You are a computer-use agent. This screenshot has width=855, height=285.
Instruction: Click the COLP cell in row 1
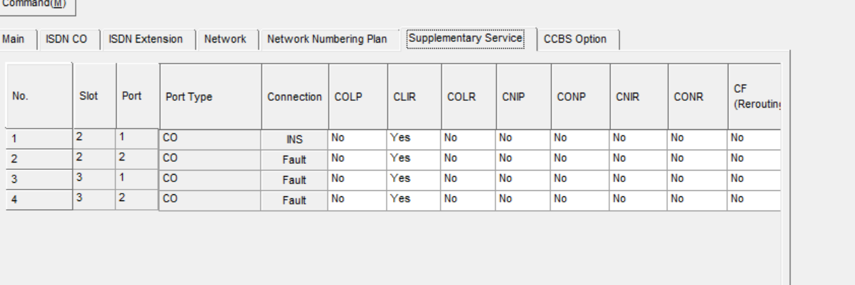(358, 138)
